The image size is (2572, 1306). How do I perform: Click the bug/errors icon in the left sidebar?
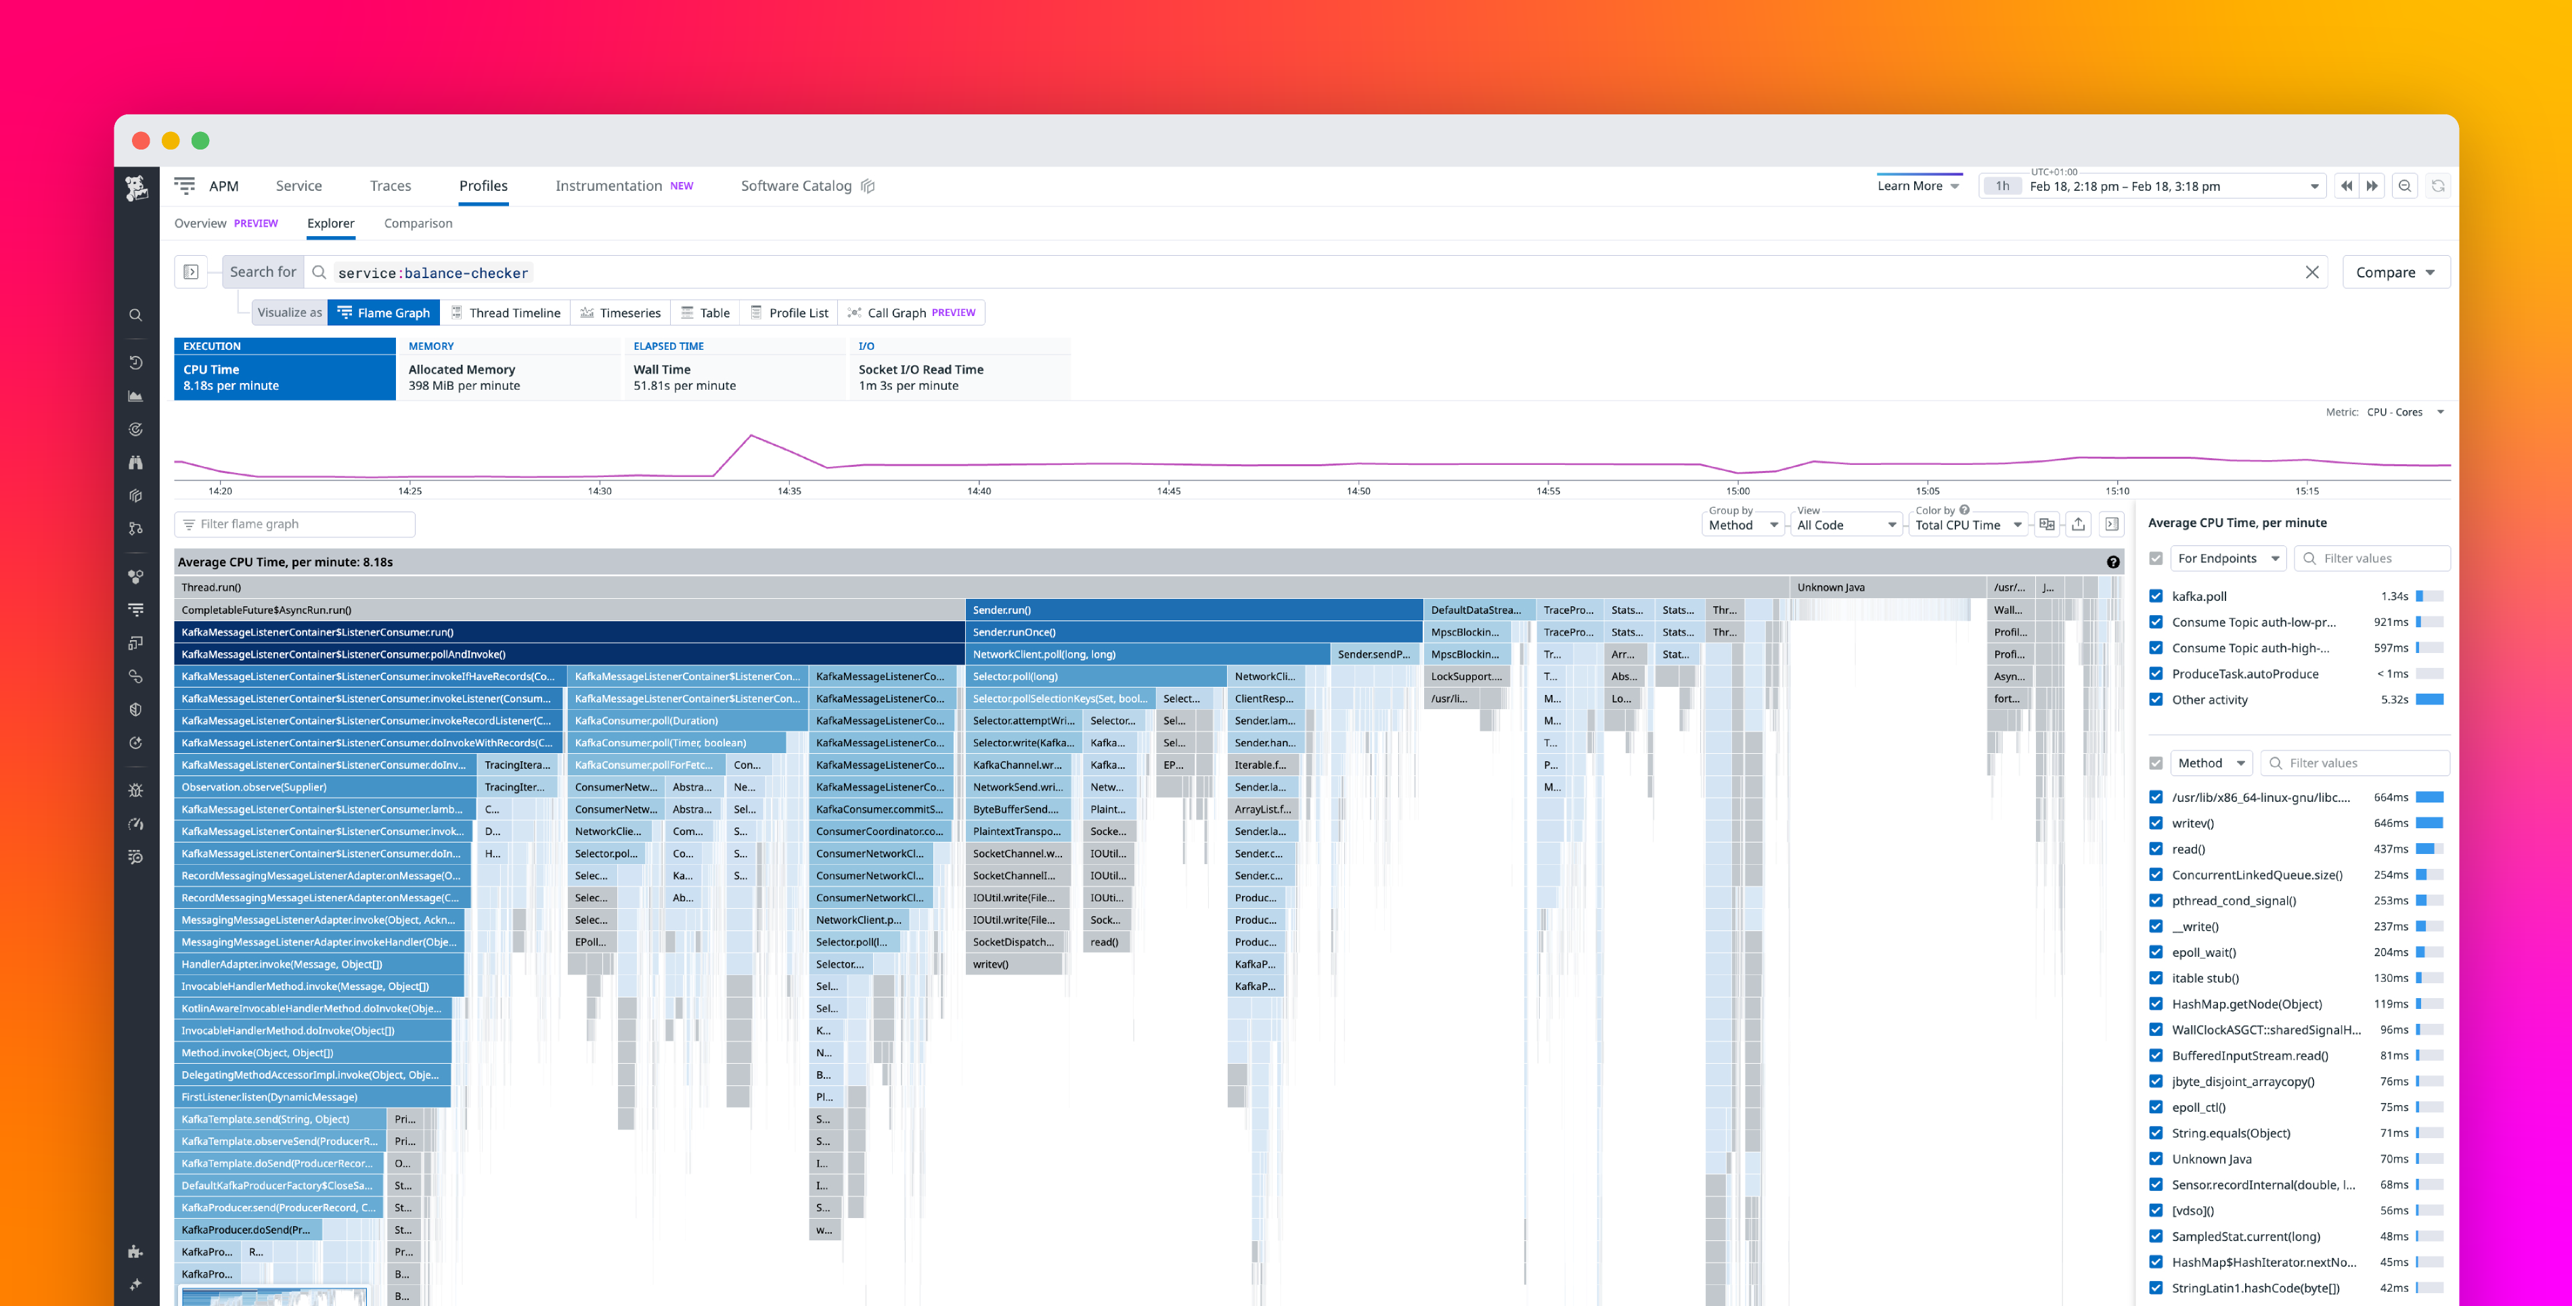pos(136,790)
